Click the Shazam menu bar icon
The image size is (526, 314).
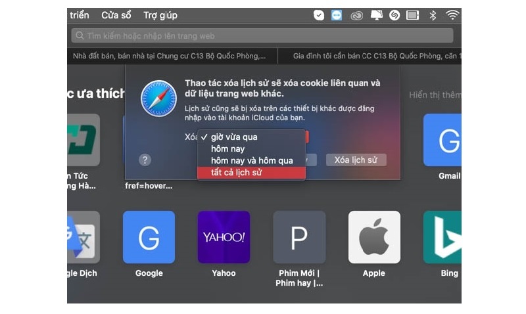click(x=394, y=15)
